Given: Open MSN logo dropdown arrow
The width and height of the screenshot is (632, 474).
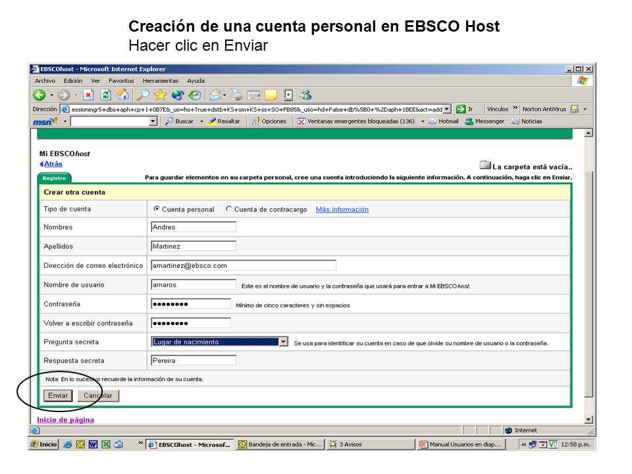Looking at the screenshot, I should tap(65, 121).
